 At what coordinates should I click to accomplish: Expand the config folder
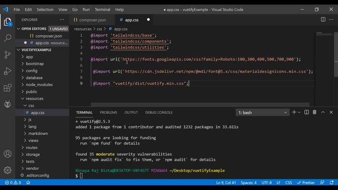pos(42,71)
